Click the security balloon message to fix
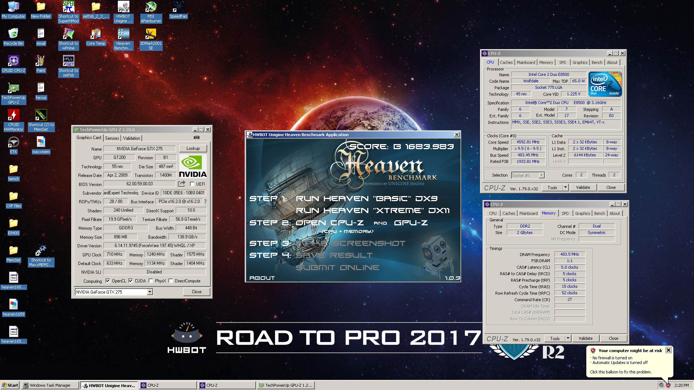Image resolution: width=694 pixels, height=390 pixels. (621, 372)
